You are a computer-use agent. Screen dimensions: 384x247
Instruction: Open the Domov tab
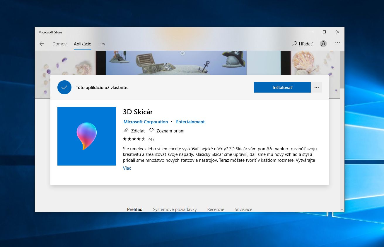(59, 44)
